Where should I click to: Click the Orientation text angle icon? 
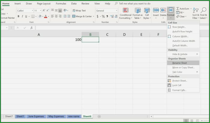(65, 10)
